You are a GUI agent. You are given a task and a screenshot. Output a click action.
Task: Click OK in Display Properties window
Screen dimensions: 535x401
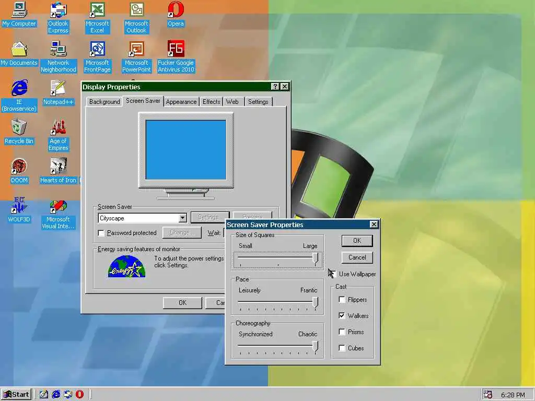pyautogui.click(x=182, y=303)
